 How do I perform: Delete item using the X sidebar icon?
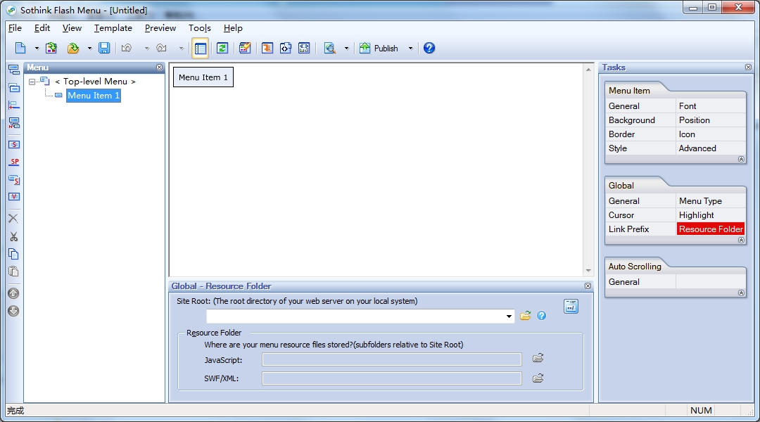pyautogui.click(x=13, y=219)
